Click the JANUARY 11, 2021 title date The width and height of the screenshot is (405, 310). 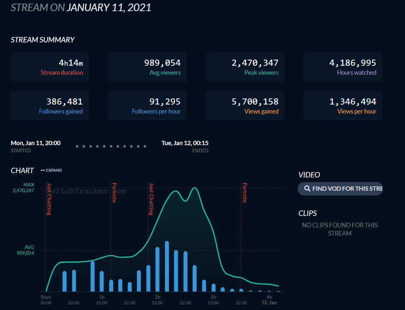coord(109,7)
